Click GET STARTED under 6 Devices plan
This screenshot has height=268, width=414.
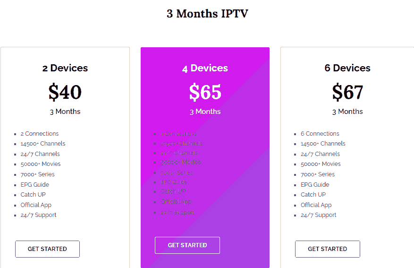click(328, 249)
